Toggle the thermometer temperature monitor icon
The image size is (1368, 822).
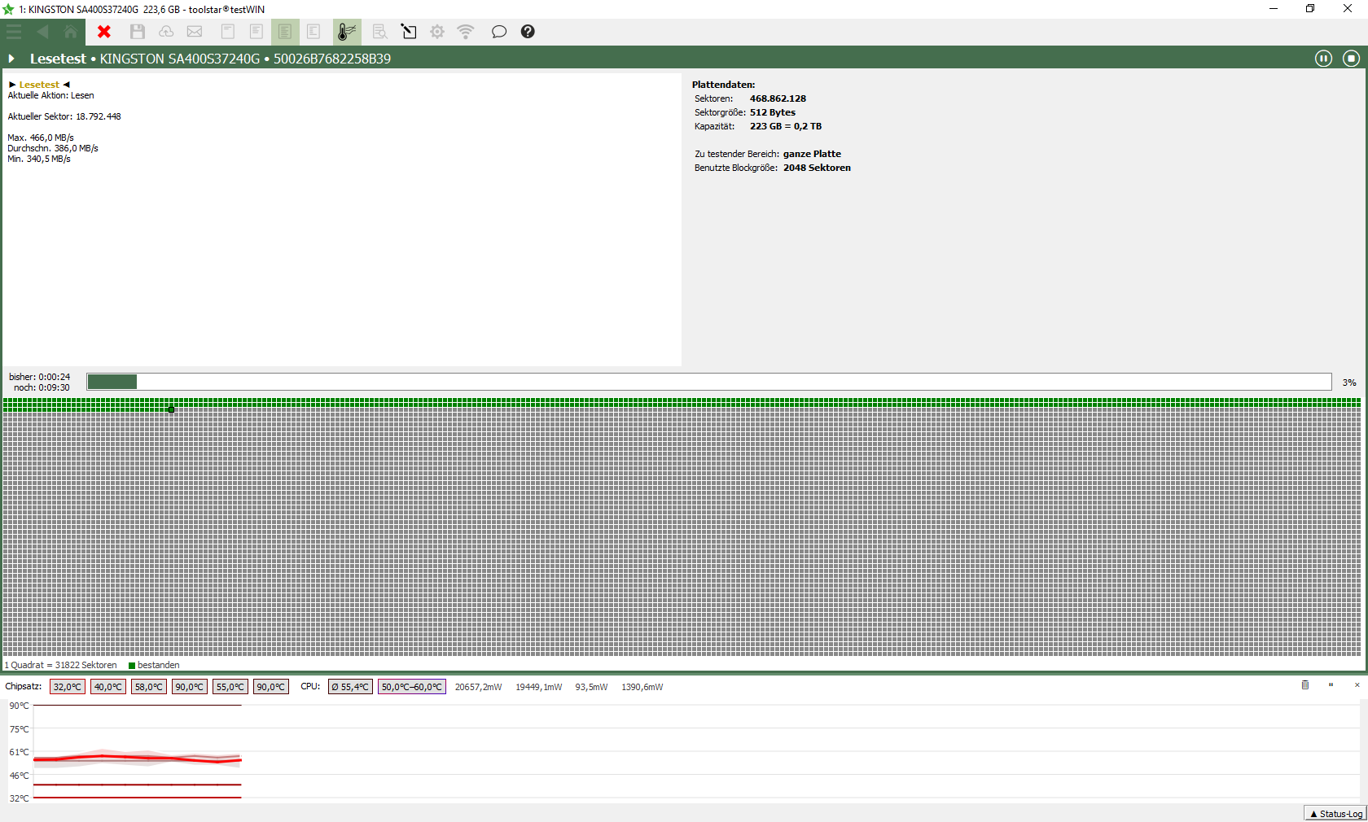pos(347,32)
